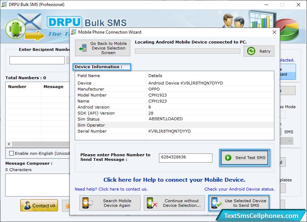The width and height of the screenshot is (307, 222).
Task: Click phone with magnifier icon on Search Mobile Device
Action: pos(87,203)
